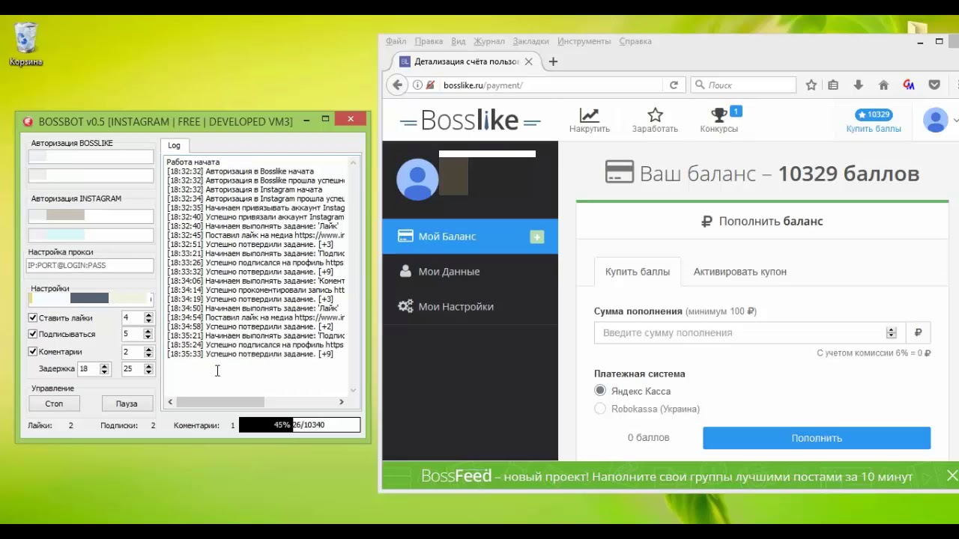Image resolution: width=959 pixels, height=539 pixels.
Task: Click the browser back arrow button
Action: (x=398, y=85)
